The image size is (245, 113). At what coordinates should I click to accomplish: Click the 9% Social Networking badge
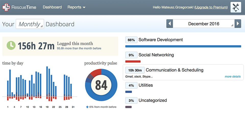coord(131,55)
